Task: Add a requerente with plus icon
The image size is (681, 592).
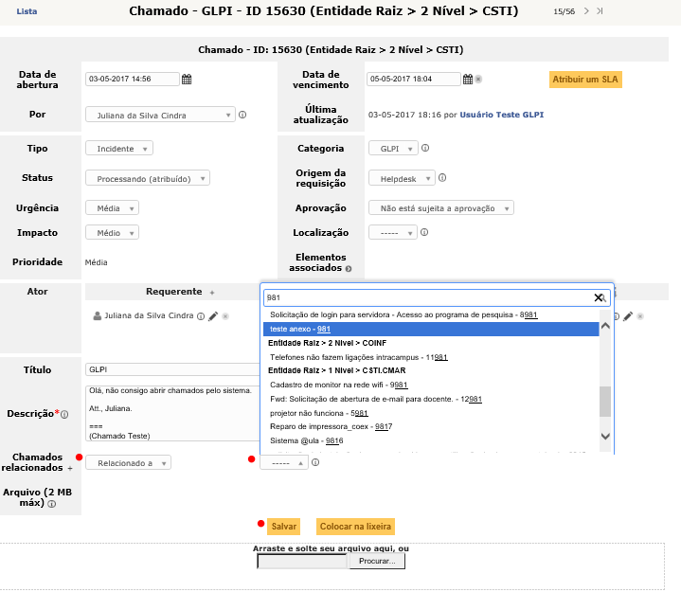Action: 211,293
